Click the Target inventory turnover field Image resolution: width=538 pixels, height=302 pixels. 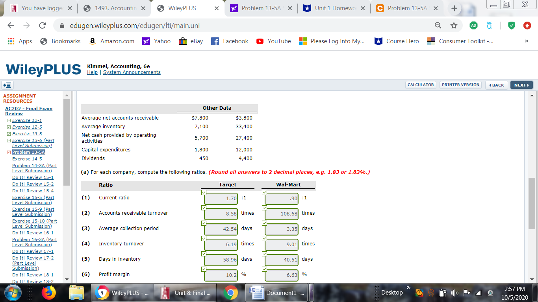(x=221, y=245)
